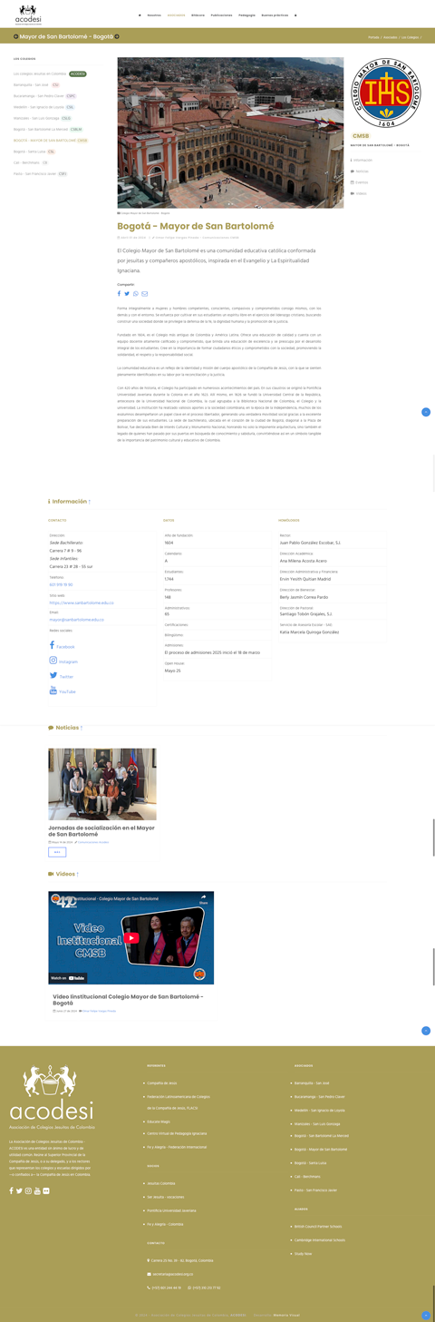The height and width of the screenshot is (1322, 435).
Task: Jump to Noticias in right sidebar
Action: [361, 171]
